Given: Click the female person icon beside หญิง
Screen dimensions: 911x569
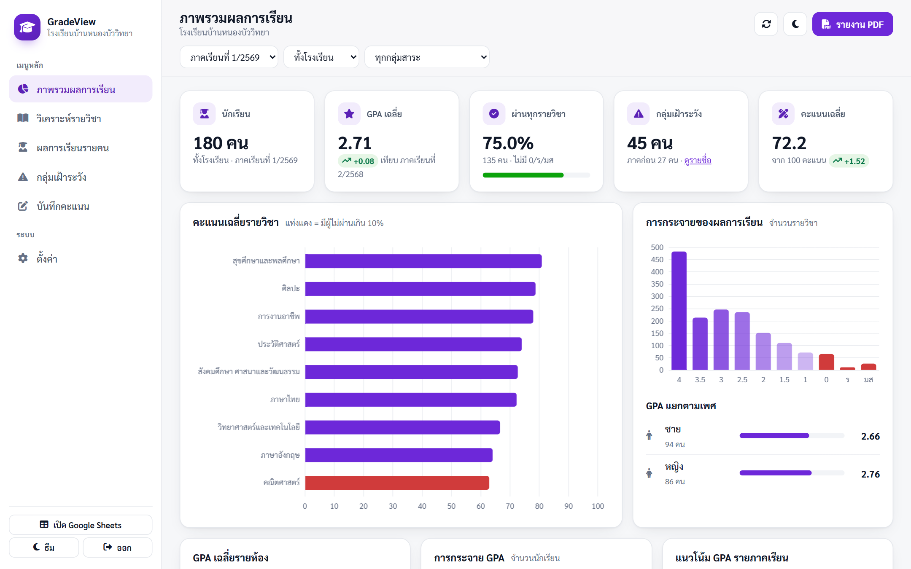Looking at the screenshot, I should click(x=649, y=472).
